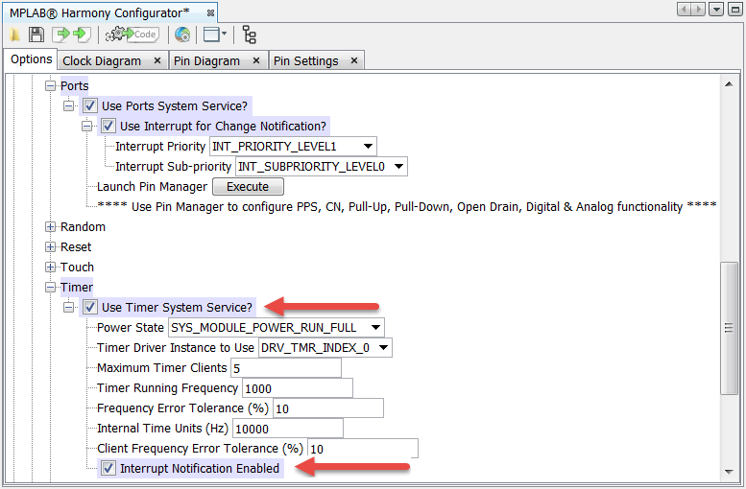
Task: Click the Maximum Timer Clients field
Action: click(285, 368)
